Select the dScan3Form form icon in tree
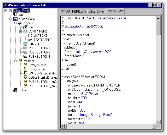The image size is (167, 135). [x=15, y=19]
